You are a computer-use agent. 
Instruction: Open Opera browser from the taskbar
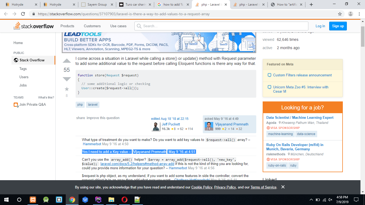124,199
